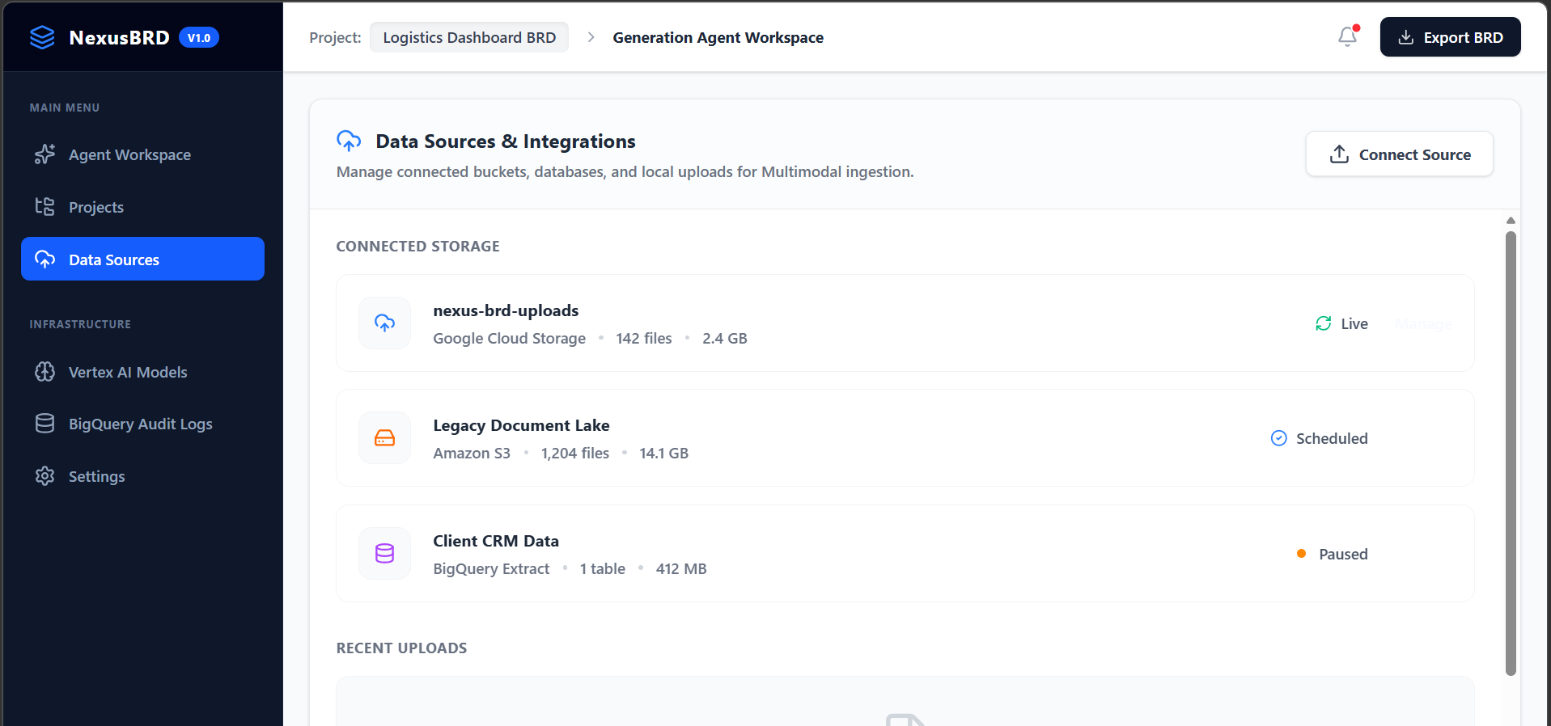Click the Data Sources & Integrations heading
Screen dimensions: 1551x726
(x=506, y=141)
